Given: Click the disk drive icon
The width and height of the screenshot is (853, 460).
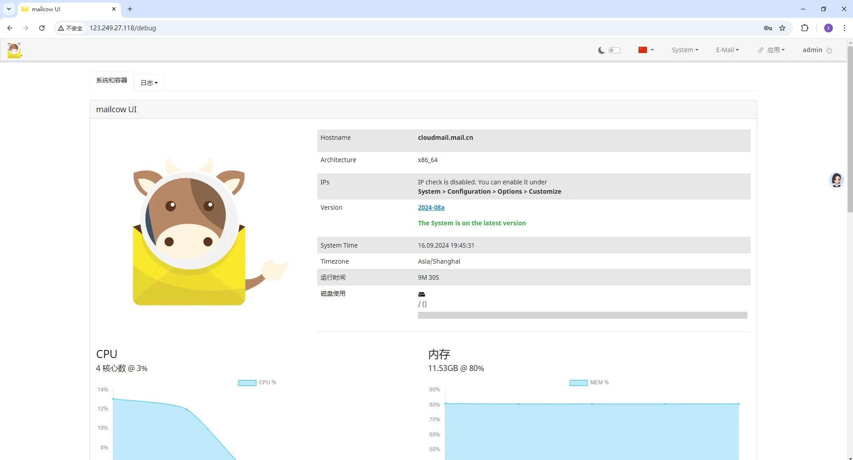Looking at the screenshot, I should (421, 294).
